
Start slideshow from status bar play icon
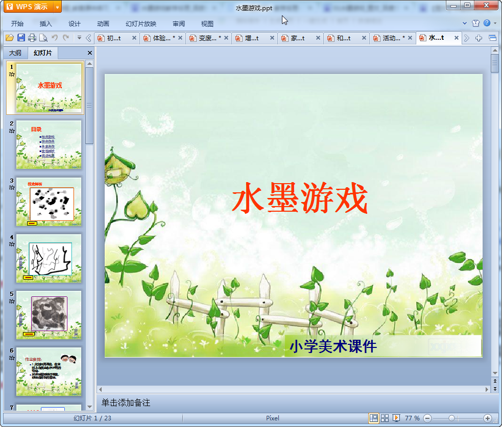(396, 418)
